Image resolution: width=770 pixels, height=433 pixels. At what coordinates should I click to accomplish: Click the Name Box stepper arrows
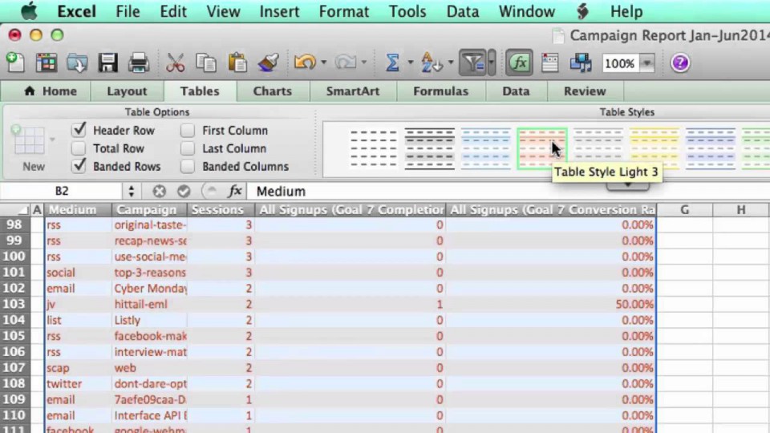[x=131, y=191]
